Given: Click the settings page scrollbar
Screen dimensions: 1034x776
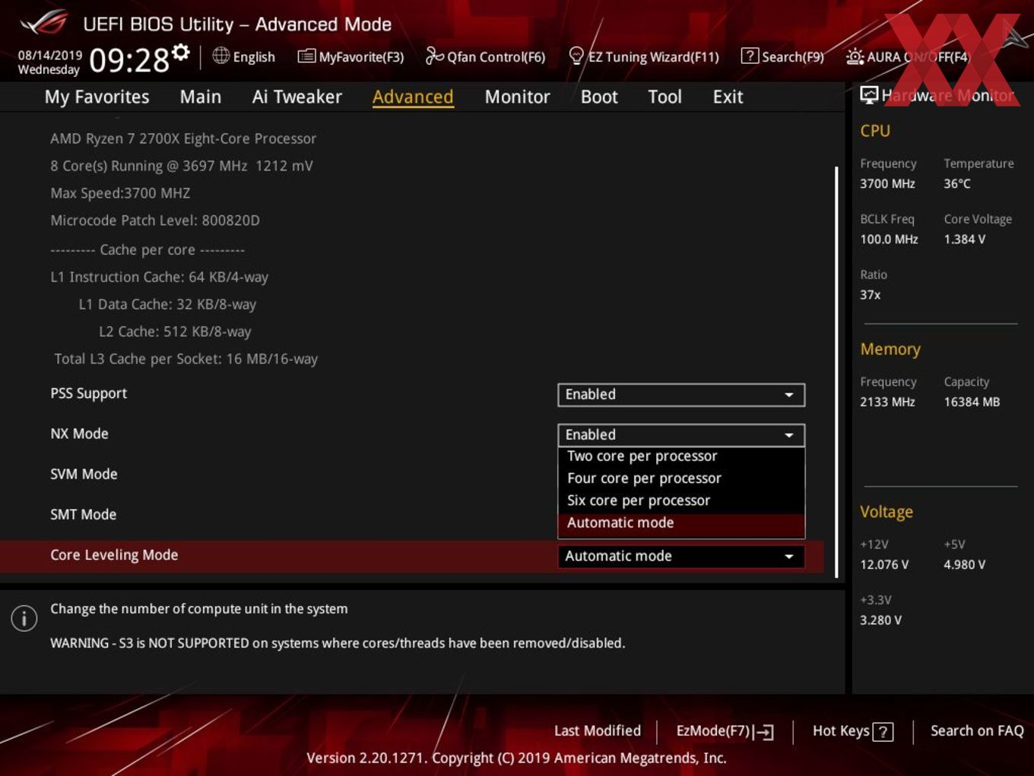Looking at the screenshot, I should coord(836,372).
